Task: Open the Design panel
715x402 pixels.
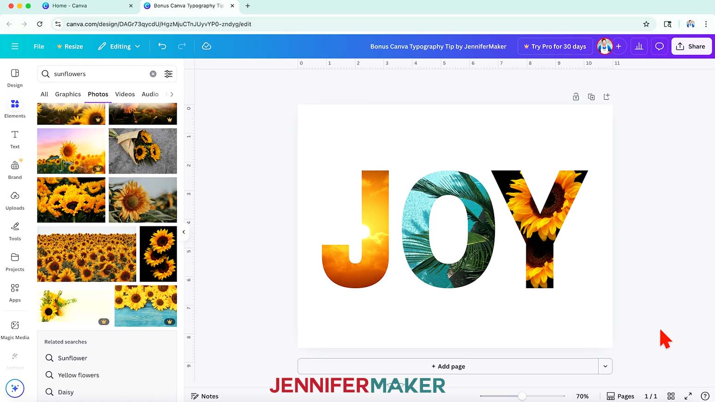Action: pos(15,78)
